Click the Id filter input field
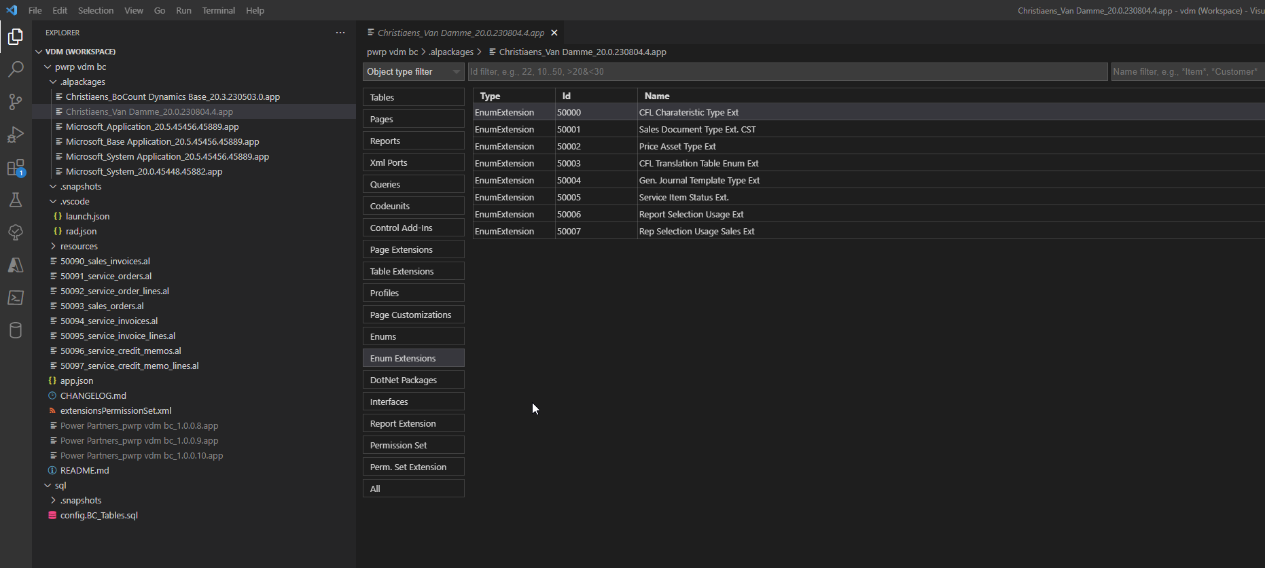The width and height of the screenshot is (1265, 568). (787, 71)
